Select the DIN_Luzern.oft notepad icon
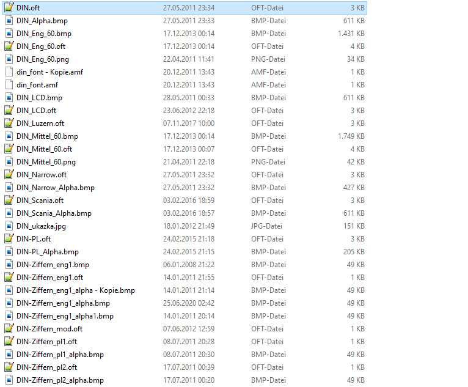Viewport: 468px width, 387px height. coord(9,123)
